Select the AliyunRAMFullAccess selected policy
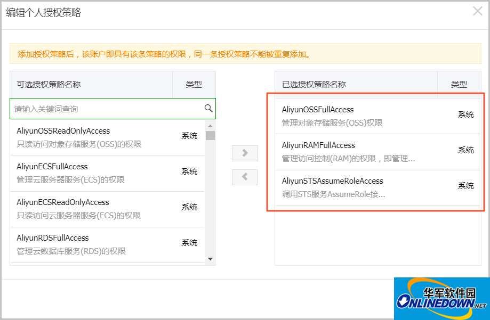The height and width of the screenshot is (320, 490). pos(318,145)
